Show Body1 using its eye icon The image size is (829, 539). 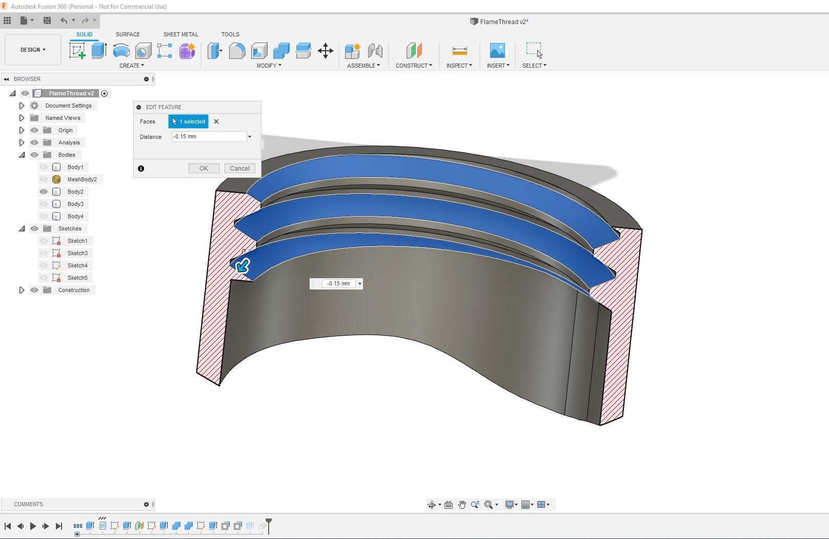tap(44, 167)
